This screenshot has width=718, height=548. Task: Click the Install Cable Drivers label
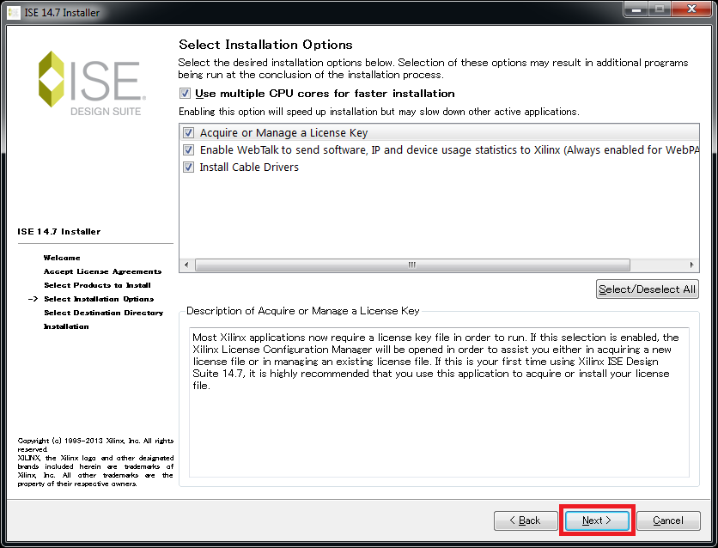249,167
